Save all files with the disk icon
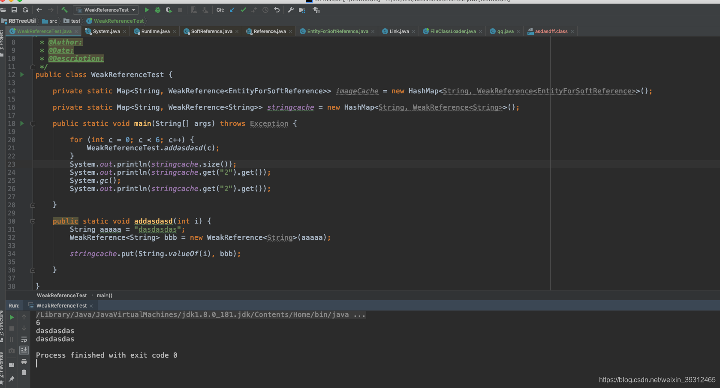The width and height of the screenshot is (720, 388). (14, 10)
